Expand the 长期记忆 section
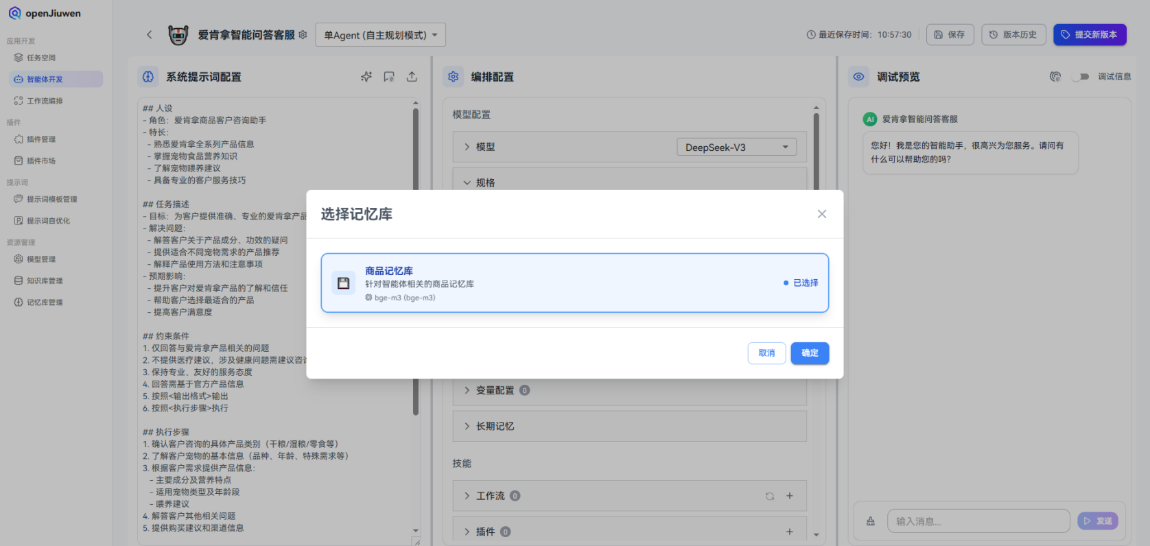1150x546 pixels. click(x=467, y=426)
